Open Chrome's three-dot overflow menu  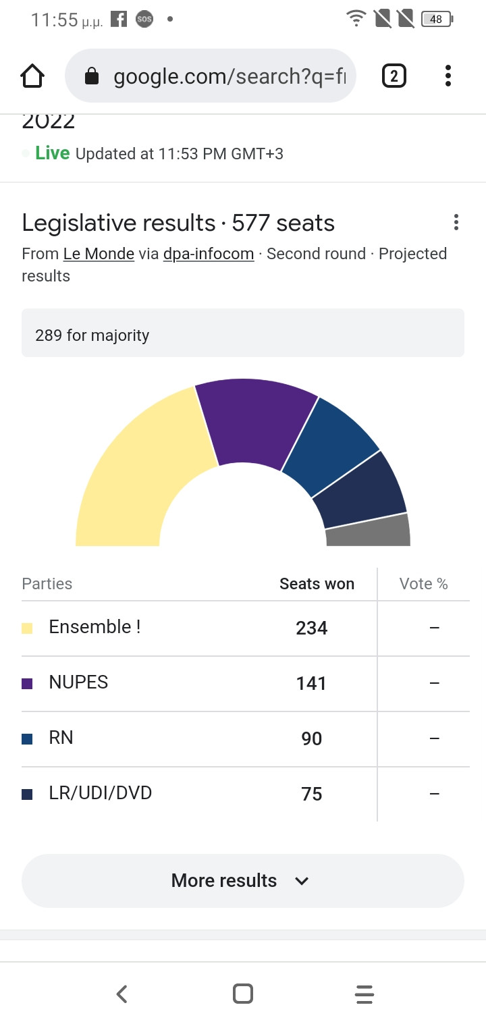(x=448, y=76)
